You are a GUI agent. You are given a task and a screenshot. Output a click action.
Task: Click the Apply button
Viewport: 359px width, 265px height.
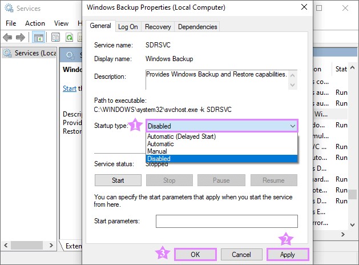pyautogui.click(x=288, y=255)
